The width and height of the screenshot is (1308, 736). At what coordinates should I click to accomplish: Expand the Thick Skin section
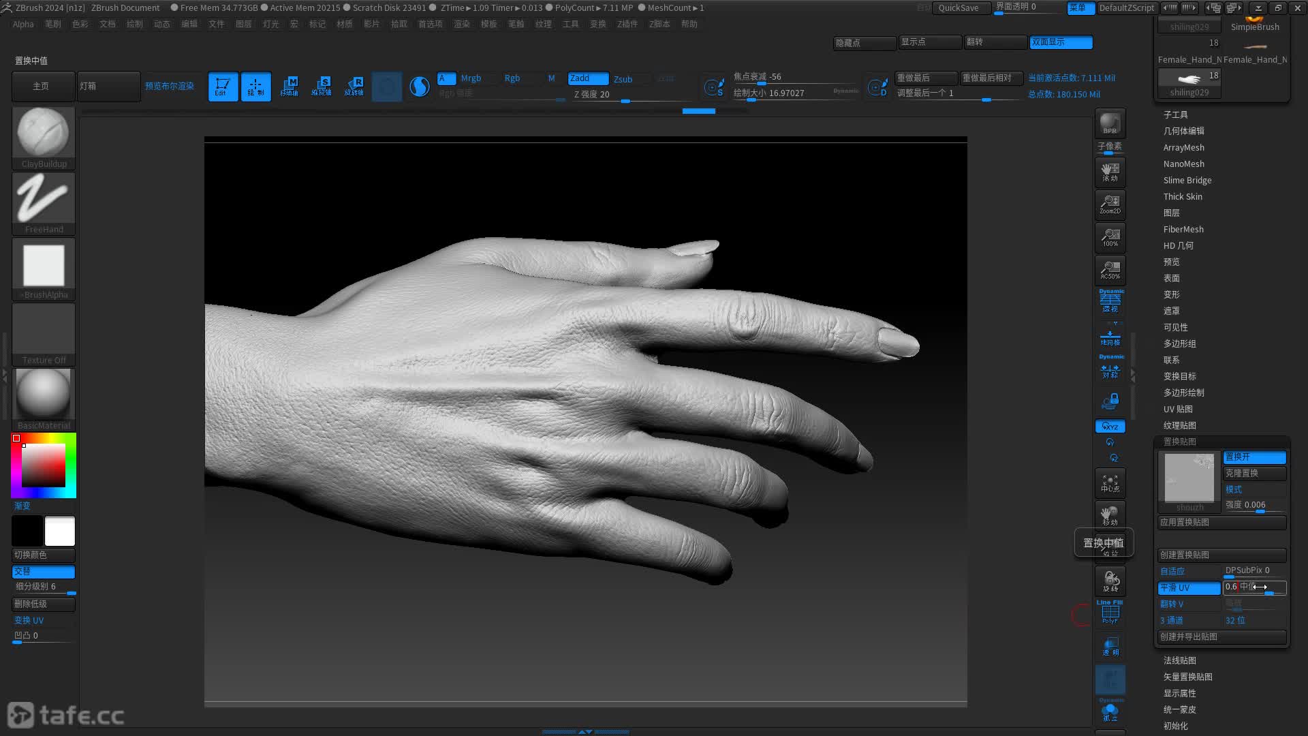pyautogui.click(x=1183, y=196)
